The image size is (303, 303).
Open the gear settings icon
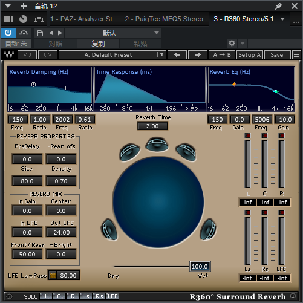click(232, 43)
